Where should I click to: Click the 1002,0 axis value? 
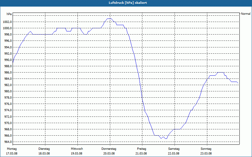tap(7, 22)
